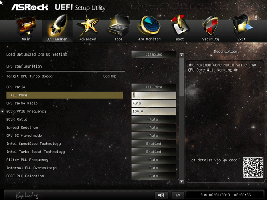This screenshot has height=200, width=267.
Task: Click the scrollbar down arrow
Action: tap(182, 182)
